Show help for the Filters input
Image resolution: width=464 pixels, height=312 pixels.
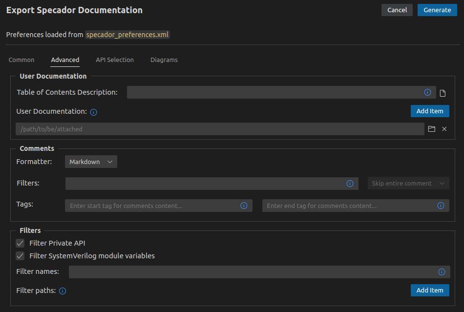(350, 183)
